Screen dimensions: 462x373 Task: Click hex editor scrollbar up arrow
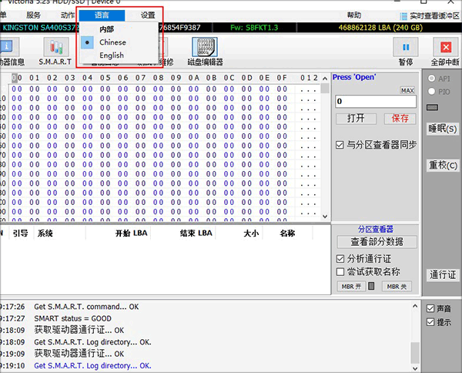325,79
